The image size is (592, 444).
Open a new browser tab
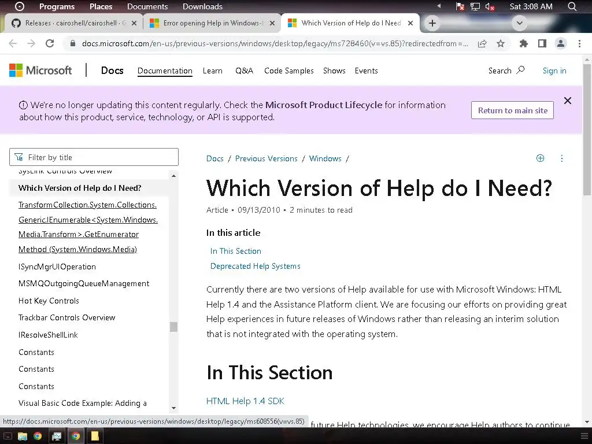tap(432, 23)
